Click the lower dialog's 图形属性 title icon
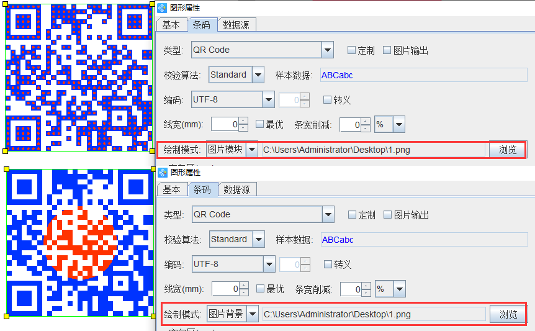The image size is (535, 331). (163, 172)
